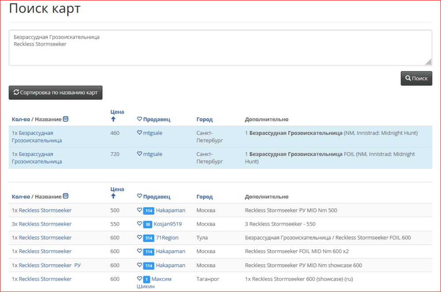
Task: Click the Город column header in first table
Action: coord(205,119)
